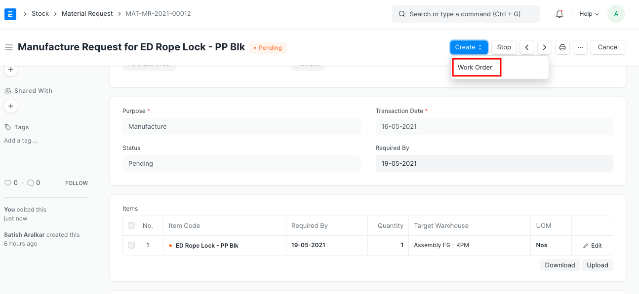Select Work Order from Create menu
The height and width of the screenshot is (294, 639).
476,67
